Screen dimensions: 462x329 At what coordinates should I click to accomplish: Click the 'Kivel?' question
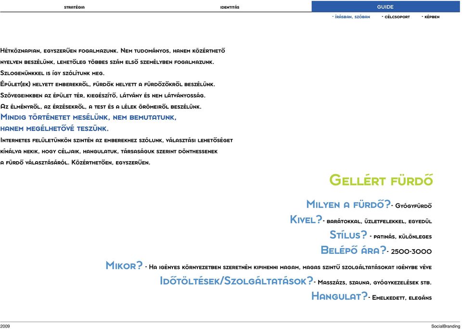click(x=306, y=219)
